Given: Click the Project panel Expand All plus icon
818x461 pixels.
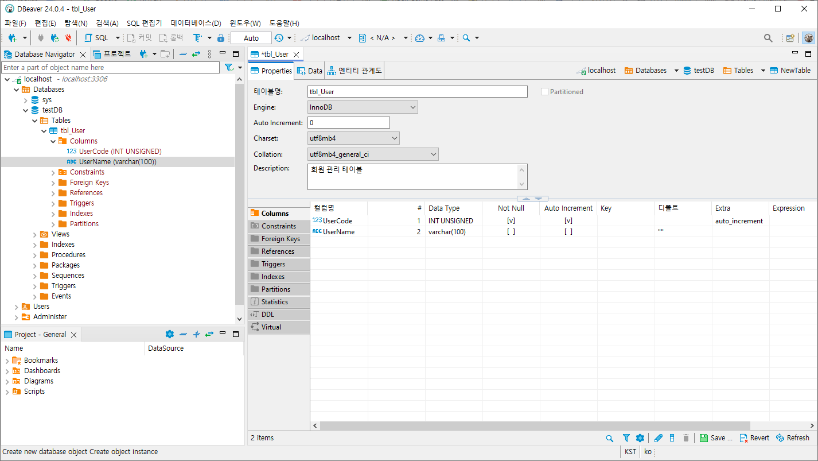Looking at the screenshot, I should click(196, 334).
